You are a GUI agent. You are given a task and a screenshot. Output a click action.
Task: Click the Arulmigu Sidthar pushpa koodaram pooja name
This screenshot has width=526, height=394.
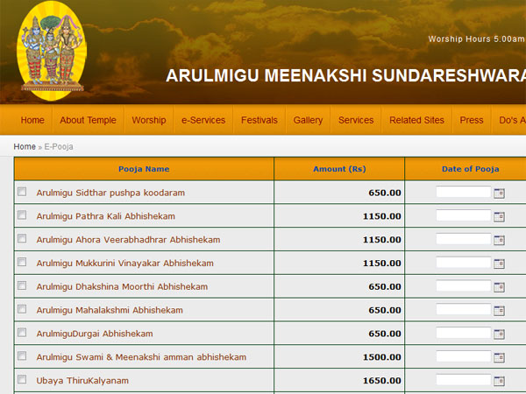coord(110,193)
